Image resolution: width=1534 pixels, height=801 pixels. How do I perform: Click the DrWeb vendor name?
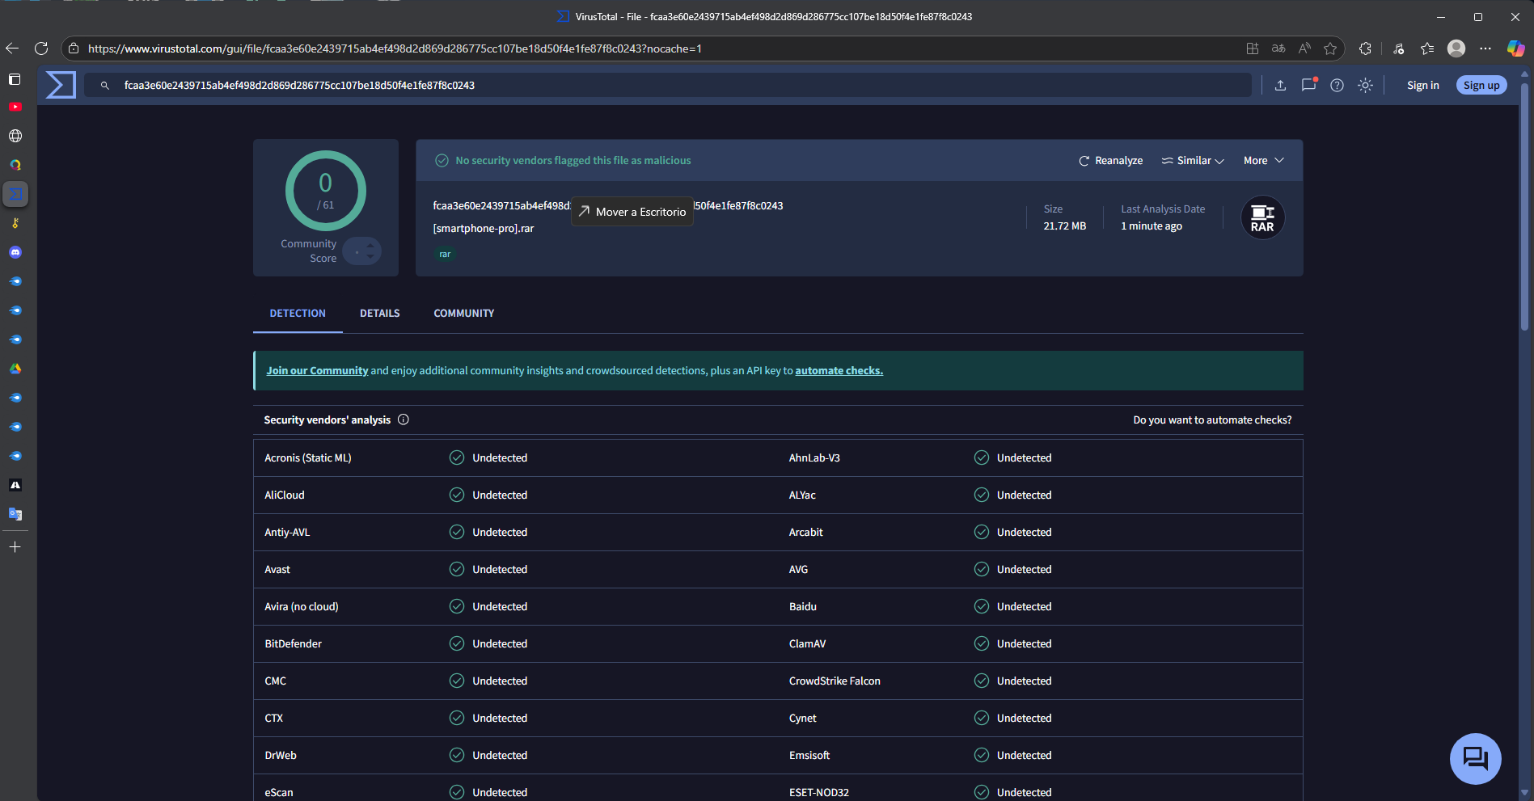point(281,756)
